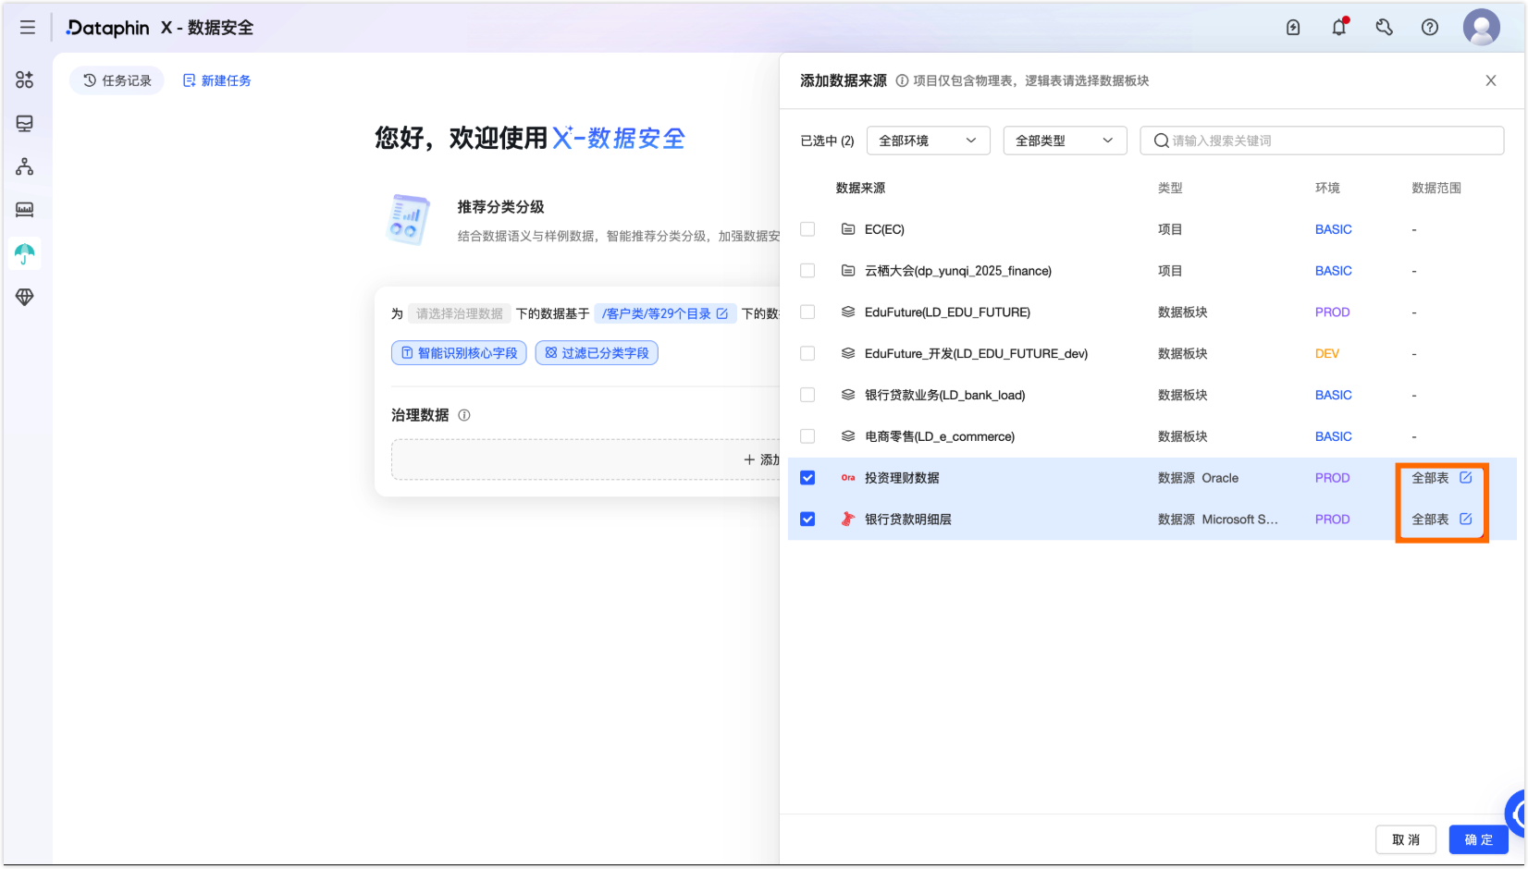Focus the search keyword input field
This screenshot has width=1528, height=869.
1323,141
